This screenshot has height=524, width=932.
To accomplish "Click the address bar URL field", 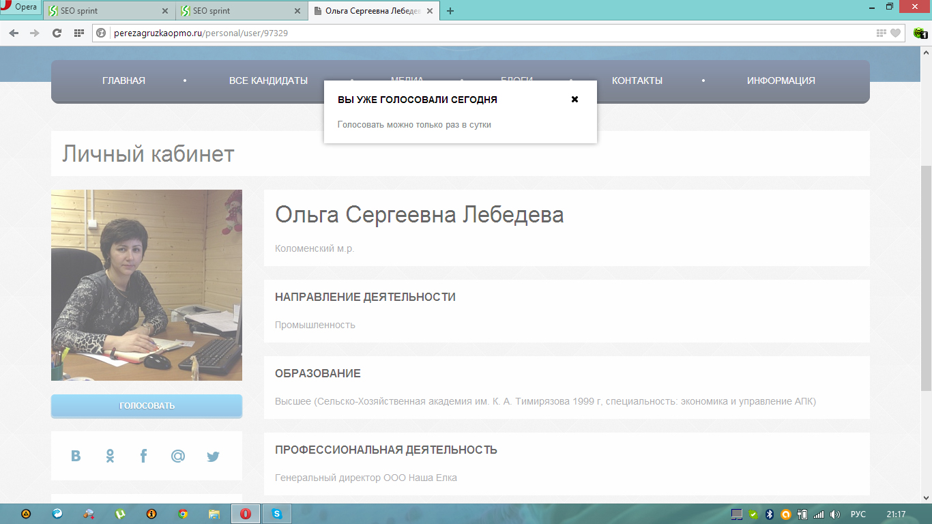I will (478, 33).
